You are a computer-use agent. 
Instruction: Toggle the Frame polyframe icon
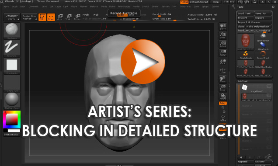pos(223,118)
